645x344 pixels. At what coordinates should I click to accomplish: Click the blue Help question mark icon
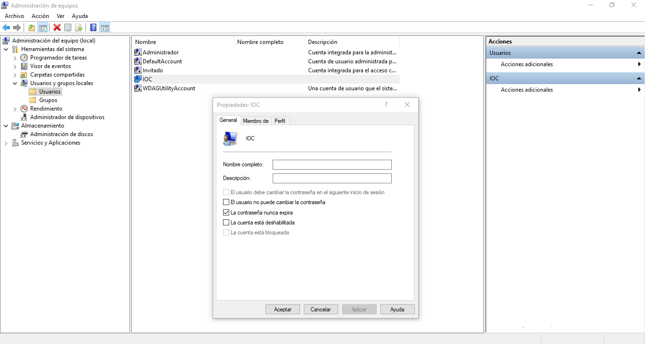(94, 28)
